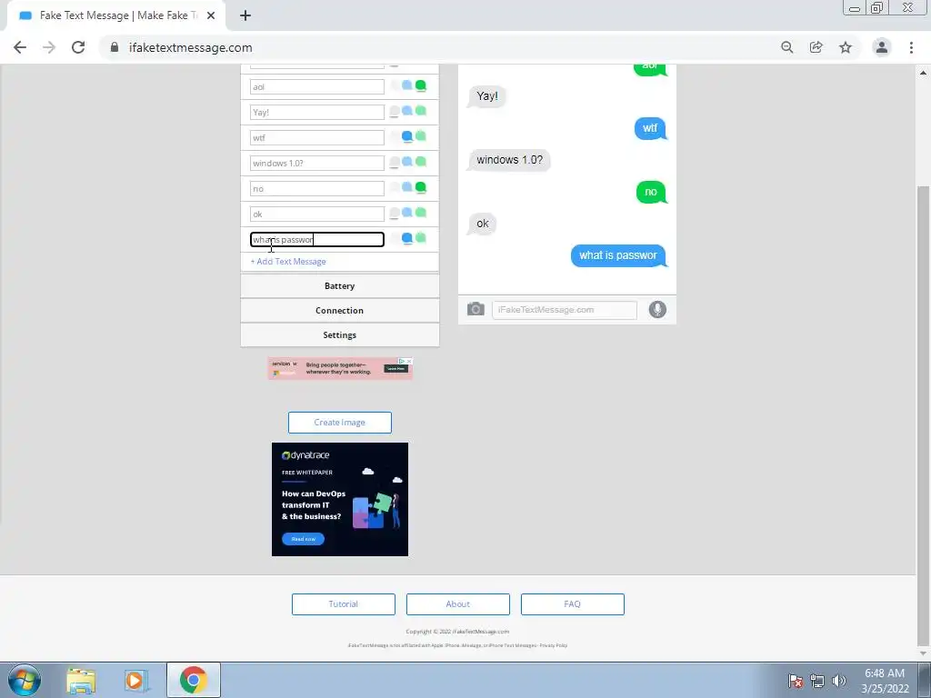Select blue bubble for 'what is passwor' row

[x=407, y=239]
